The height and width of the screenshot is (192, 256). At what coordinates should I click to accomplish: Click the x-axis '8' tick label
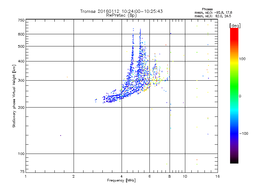[x=170, y=176]
